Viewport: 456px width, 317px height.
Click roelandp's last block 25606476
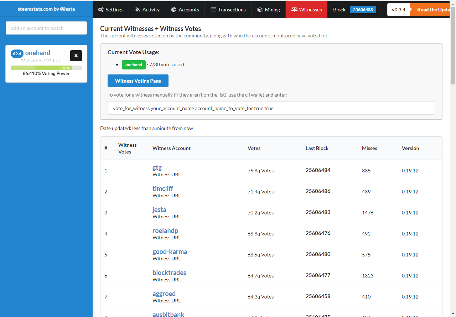(x=318, y=233)
